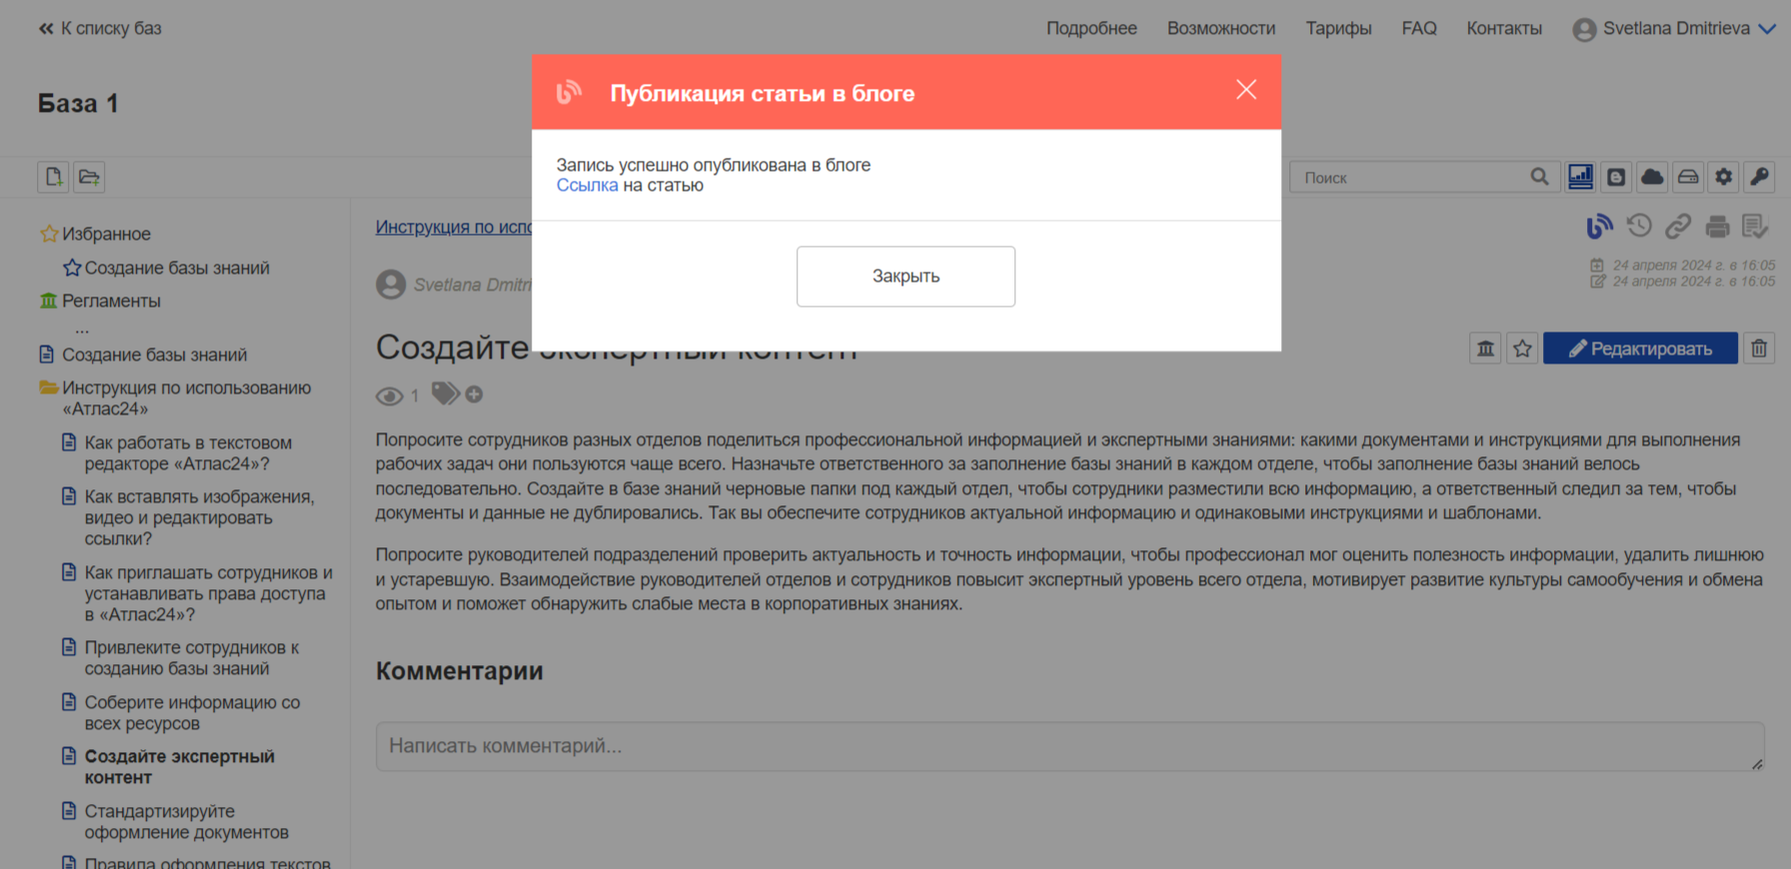Open settings gear icon
Viewport: 1791px width, 869px height.
tap(1724, 177)
